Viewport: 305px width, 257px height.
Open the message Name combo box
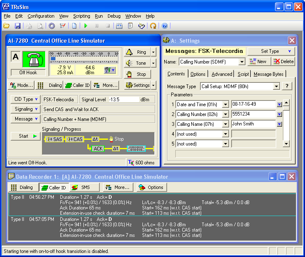tap(212, 62)
